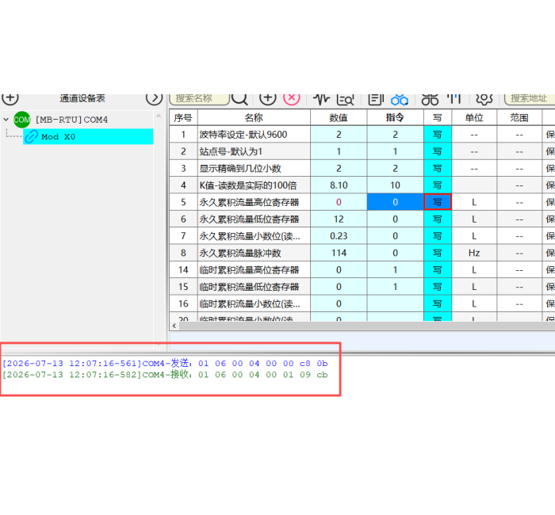Click the 写 button in row 16
The image size is (555, 515).
pos(438,303)
